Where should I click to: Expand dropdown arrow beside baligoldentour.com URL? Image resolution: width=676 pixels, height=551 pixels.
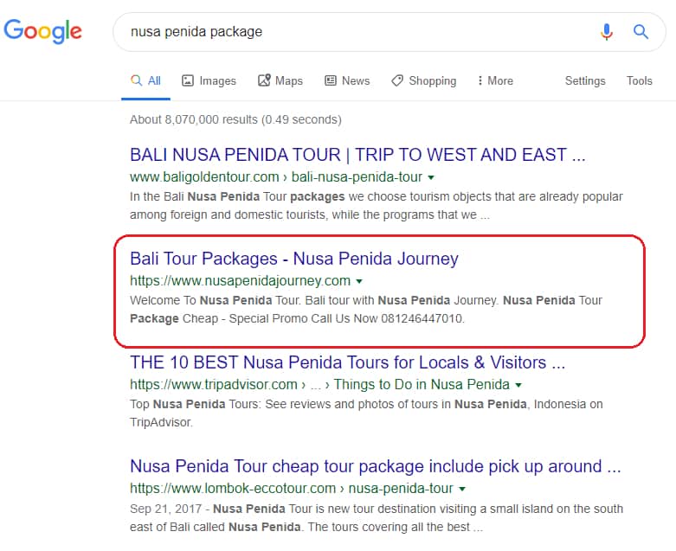coord(431,177)
